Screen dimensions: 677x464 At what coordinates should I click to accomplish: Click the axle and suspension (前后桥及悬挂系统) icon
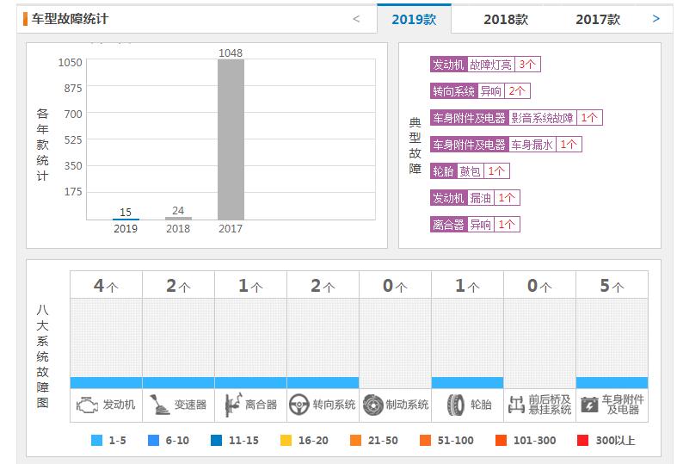click(516, 405)
